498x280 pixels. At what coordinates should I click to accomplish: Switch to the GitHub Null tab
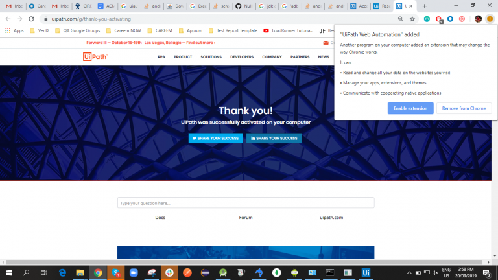coord(244,6)
